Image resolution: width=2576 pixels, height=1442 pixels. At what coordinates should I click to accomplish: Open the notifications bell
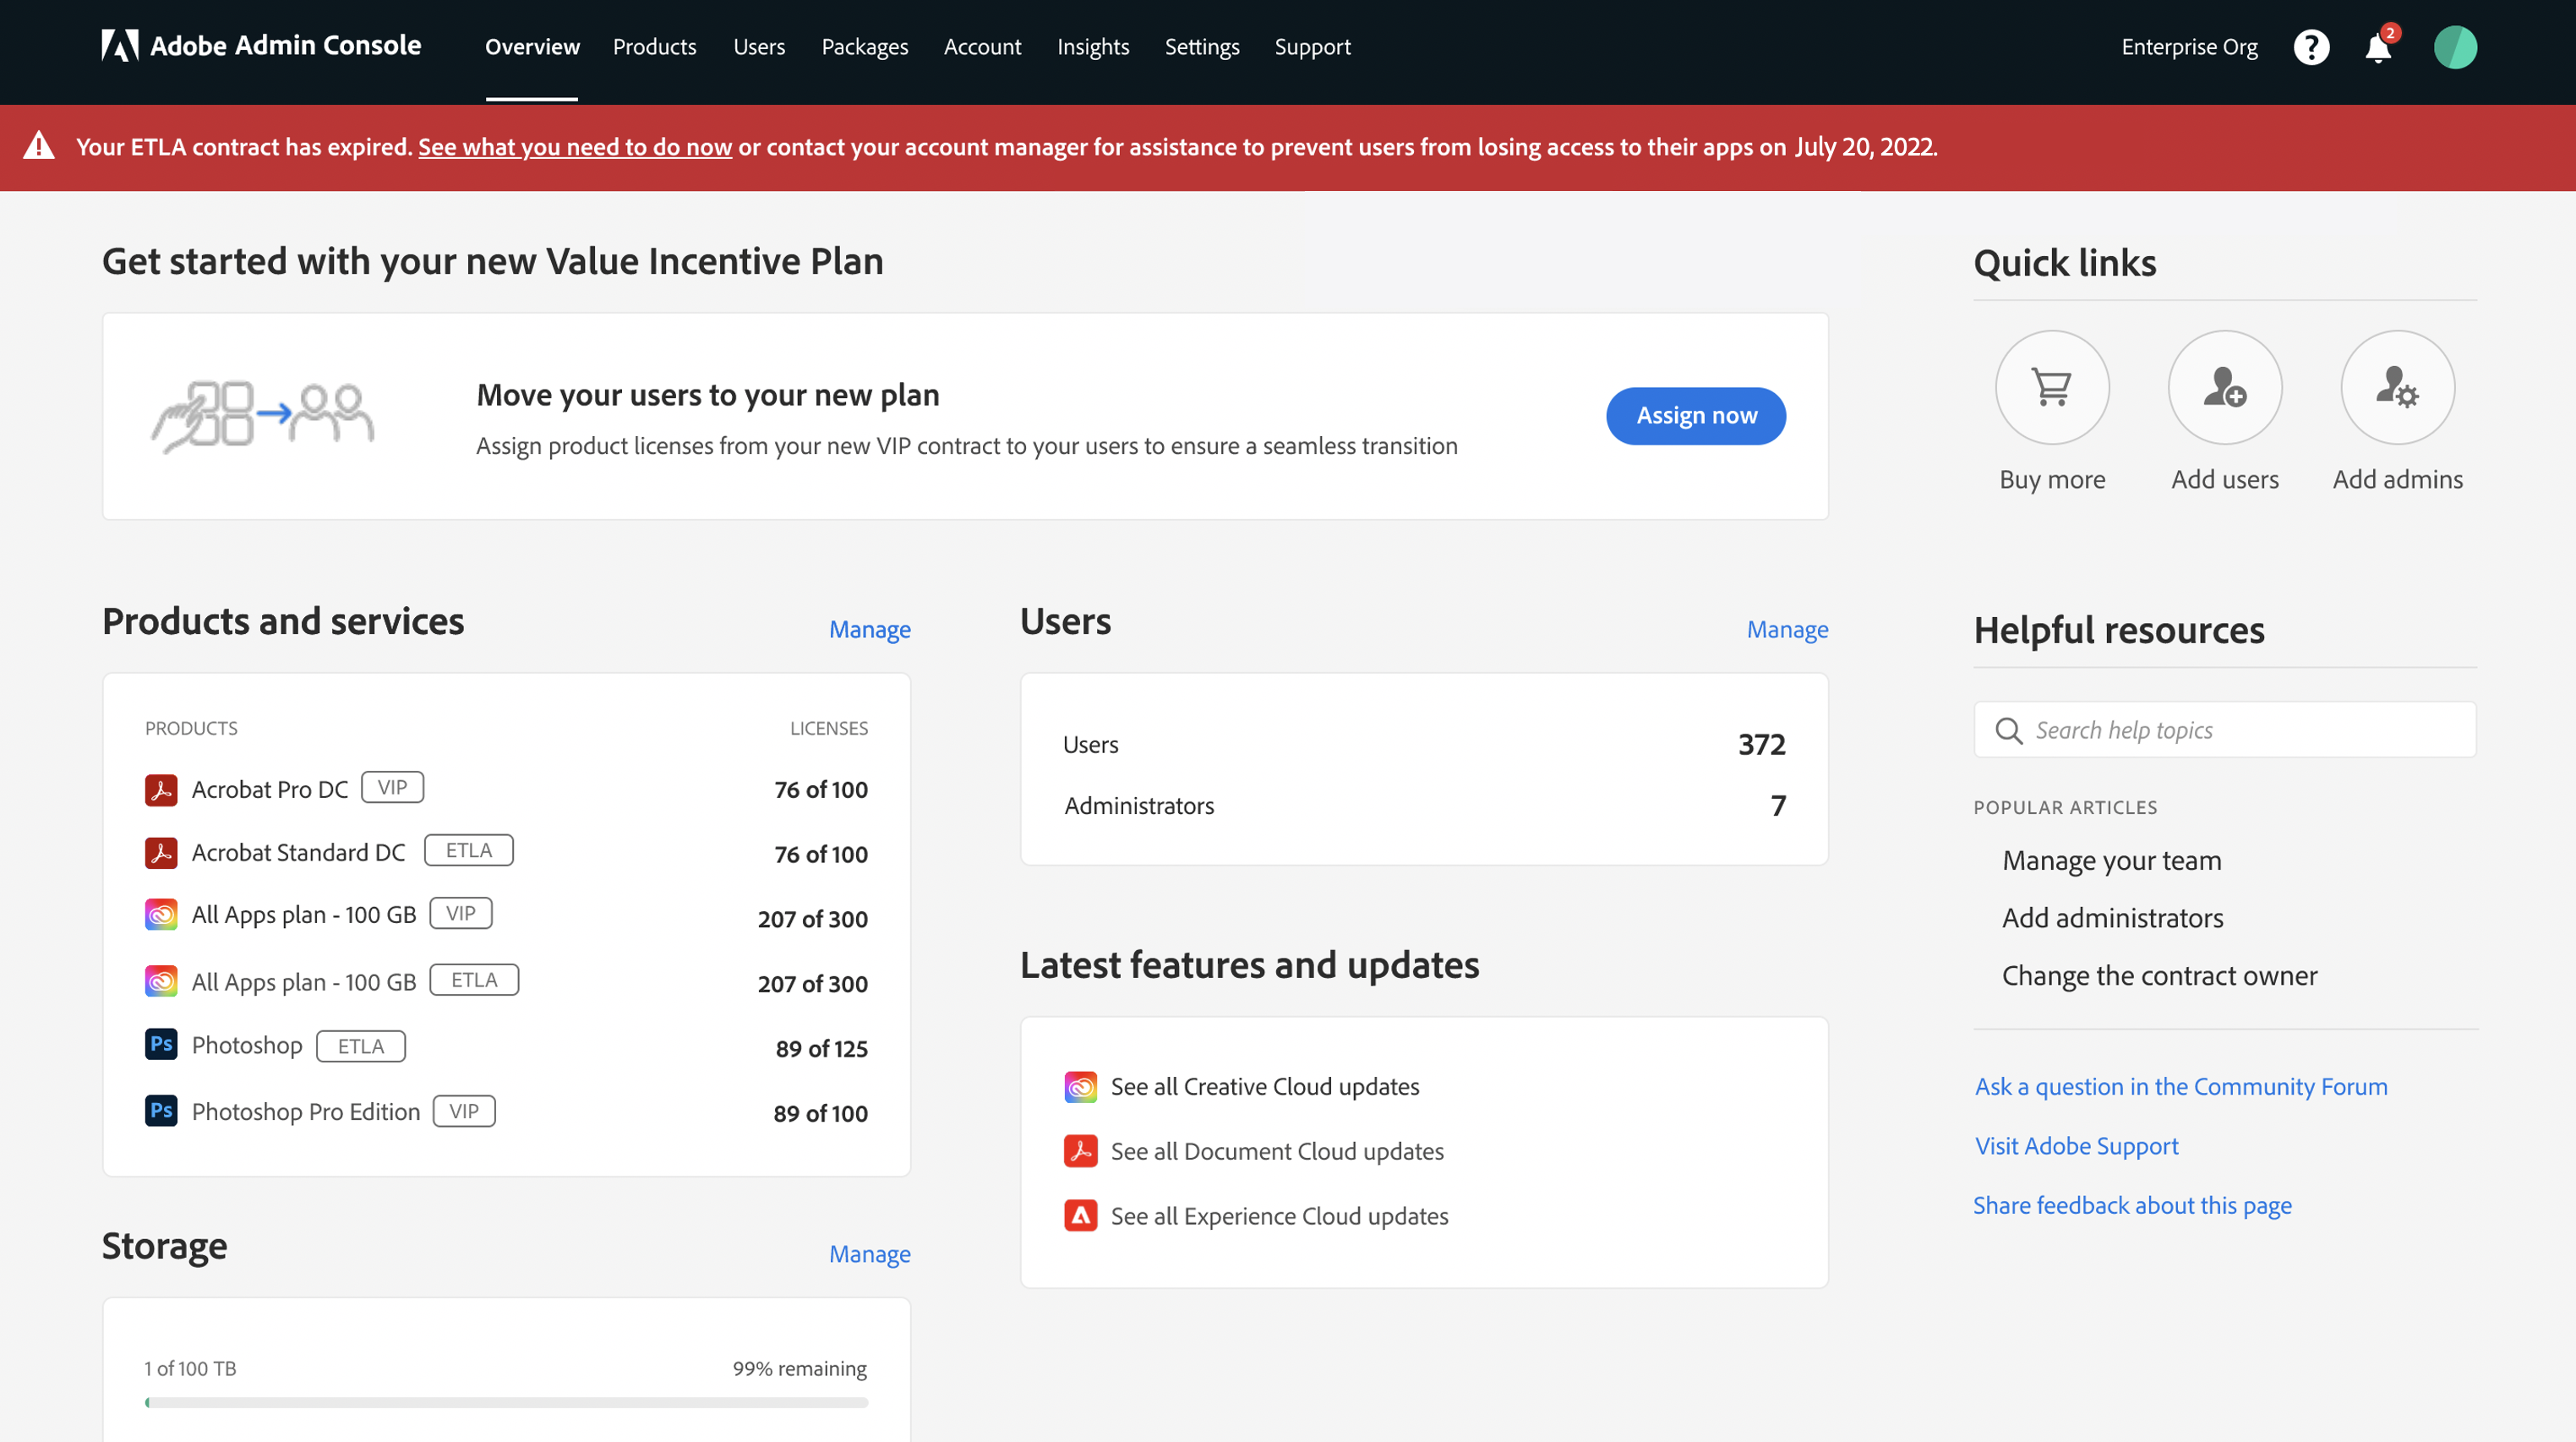(2378, 47)
